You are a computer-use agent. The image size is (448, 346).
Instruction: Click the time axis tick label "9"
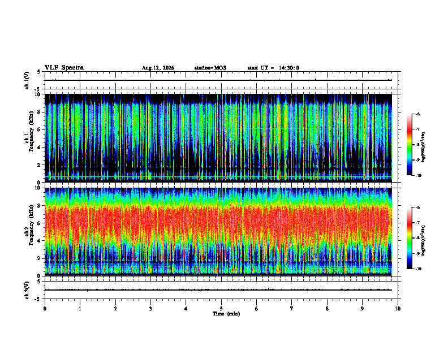(x=362, y=309)
